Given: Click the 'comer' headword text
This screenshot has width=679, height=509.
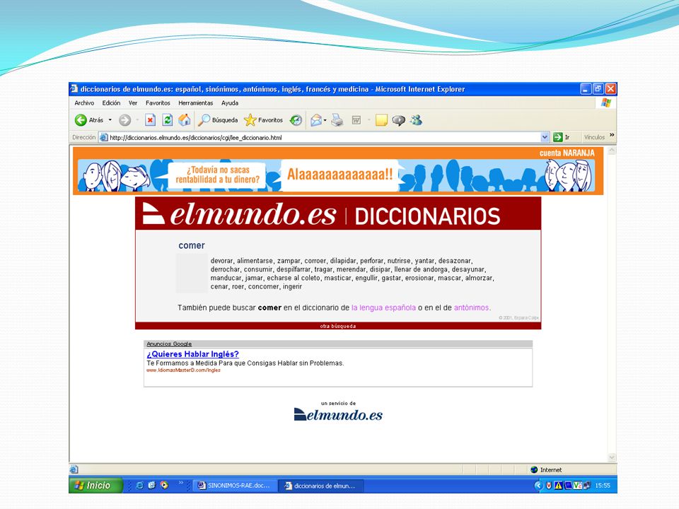Looking at the screenshot, I should pos(192,245).
